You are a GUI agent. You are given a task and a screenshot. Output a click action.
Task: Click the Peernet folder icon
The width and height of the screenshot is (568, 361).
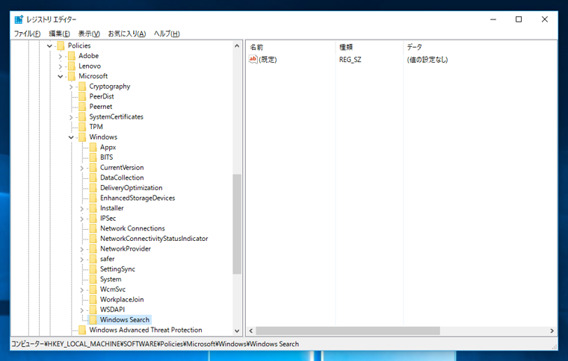[83, 107]
